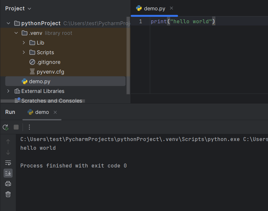
Task: Select the .gitignore file in tree
Action: (48, 62)
